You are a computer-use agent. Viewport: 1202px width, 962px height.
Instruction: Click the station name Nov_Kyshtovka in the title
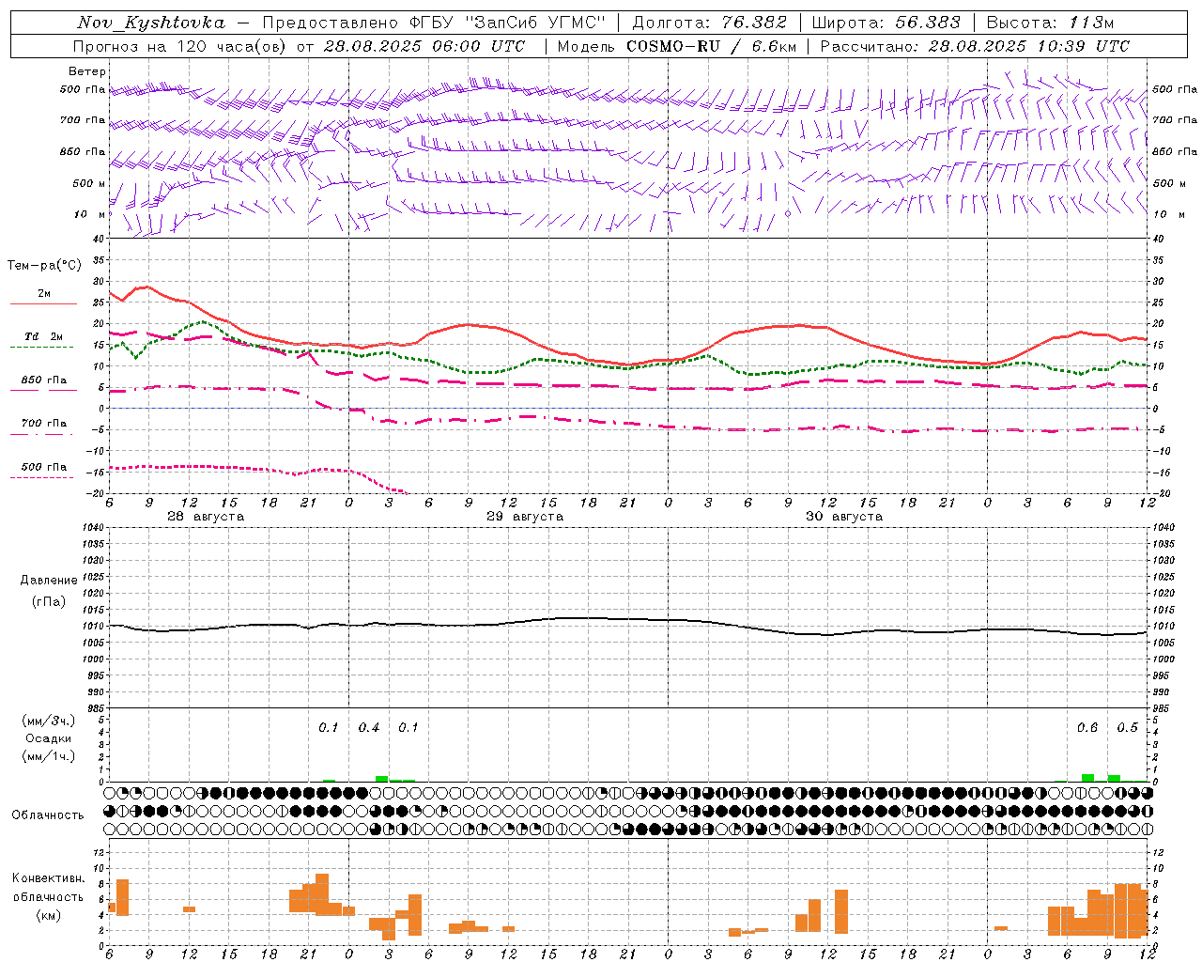151,23
